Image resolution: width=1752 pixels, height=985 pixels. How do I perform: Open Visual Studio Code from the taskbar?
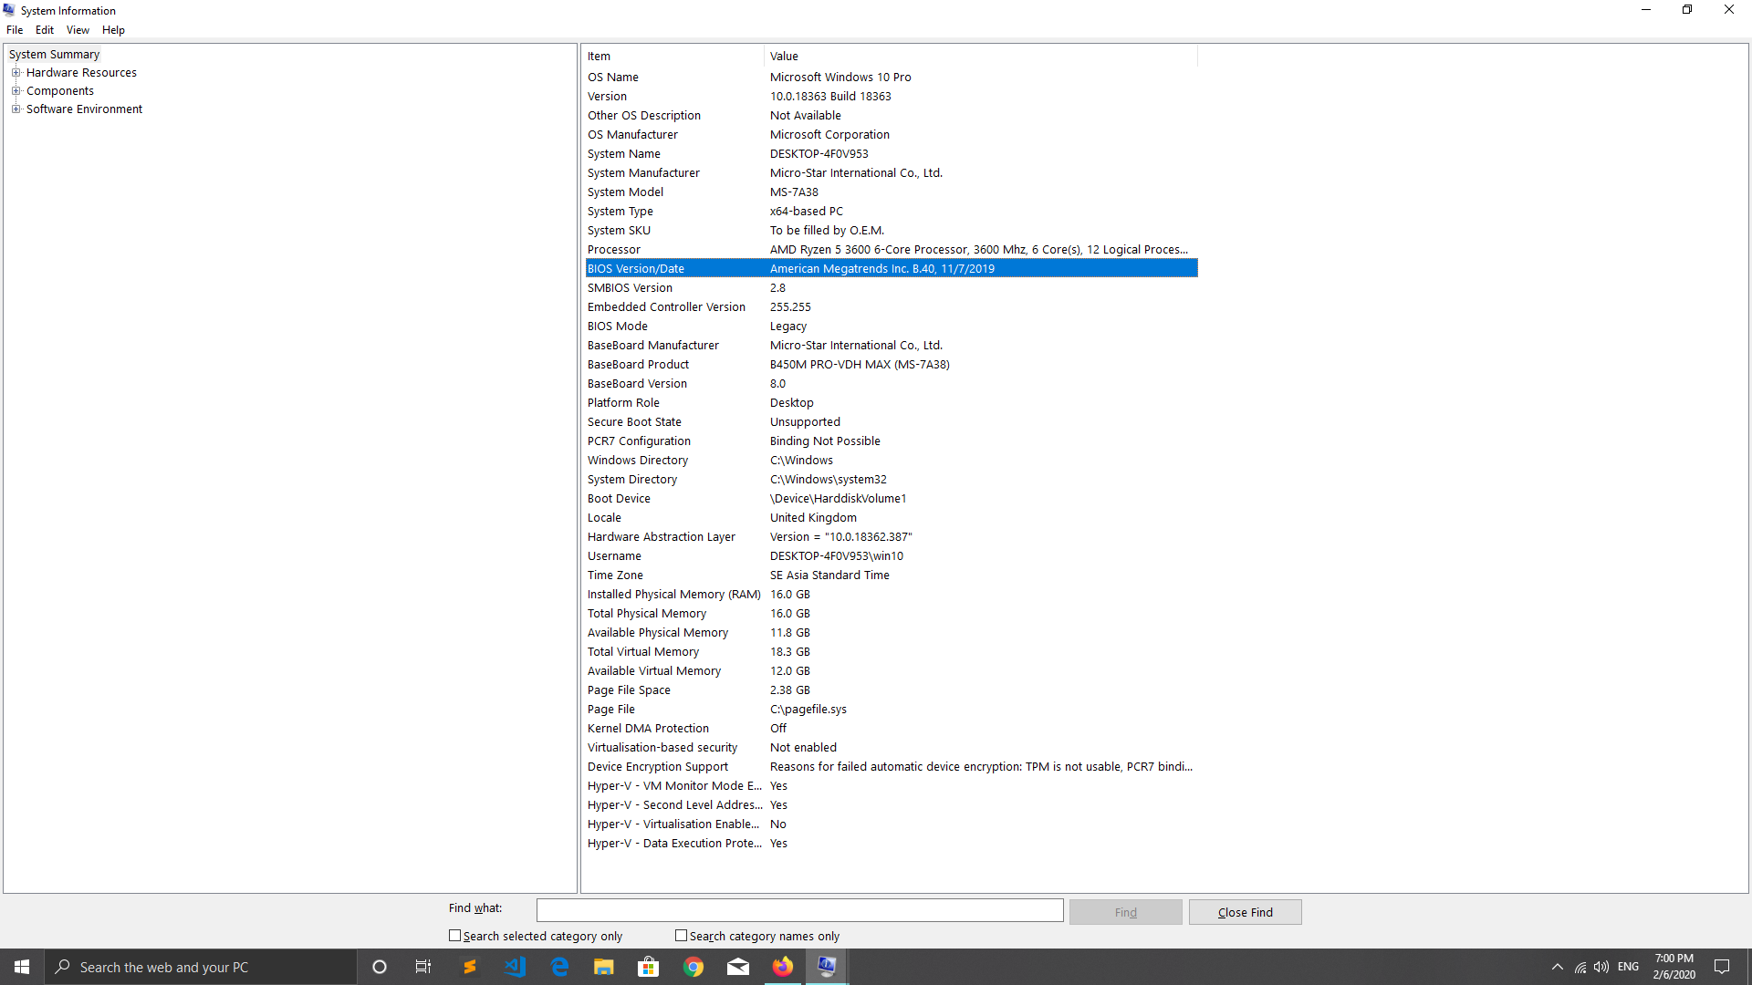(x=515, y=967)
